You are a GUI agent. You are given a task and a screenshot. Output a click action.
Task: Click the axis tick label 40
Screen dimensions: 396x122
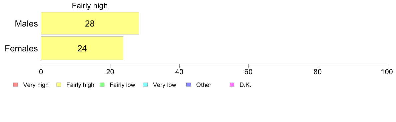coord(179,72)
